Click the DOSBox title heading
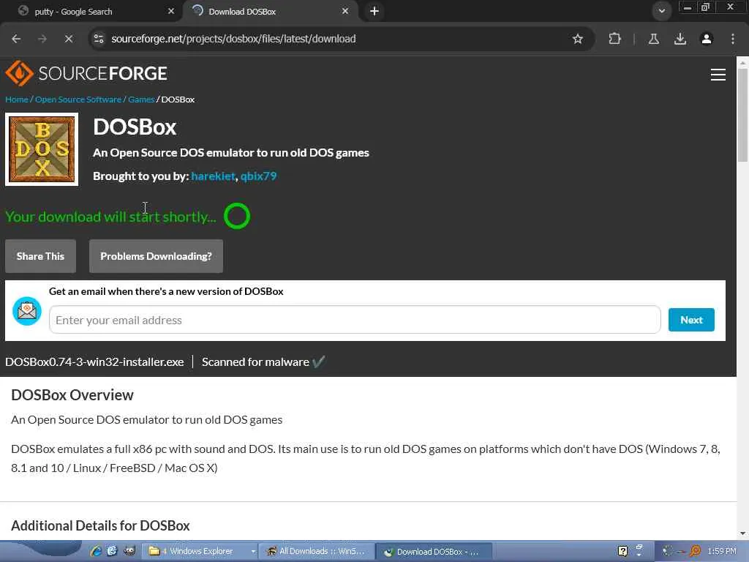The height and width of the screenshot is (562, 749). [x=135, y=127]
